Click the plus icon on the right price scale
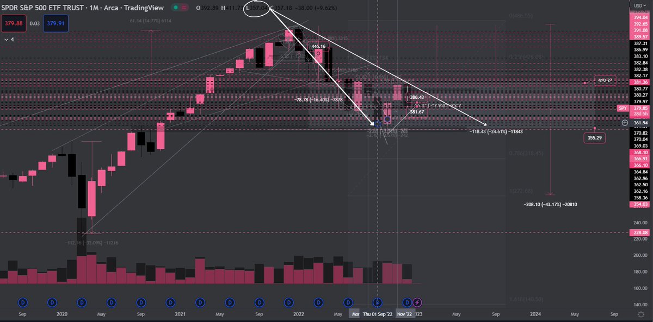This screenshot has width=653, height=322. point(624,123)
